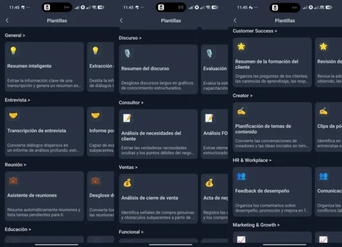Screen dimensions: 342x247
Task: Select 'Planificación de temas de contenido' title
Action: pyautogui.click(x=263, y=129)
